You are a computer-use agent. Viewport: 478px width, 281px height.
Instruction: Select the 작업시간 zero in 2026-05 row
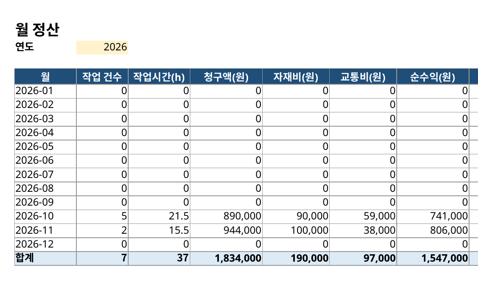tap(159, 147)
